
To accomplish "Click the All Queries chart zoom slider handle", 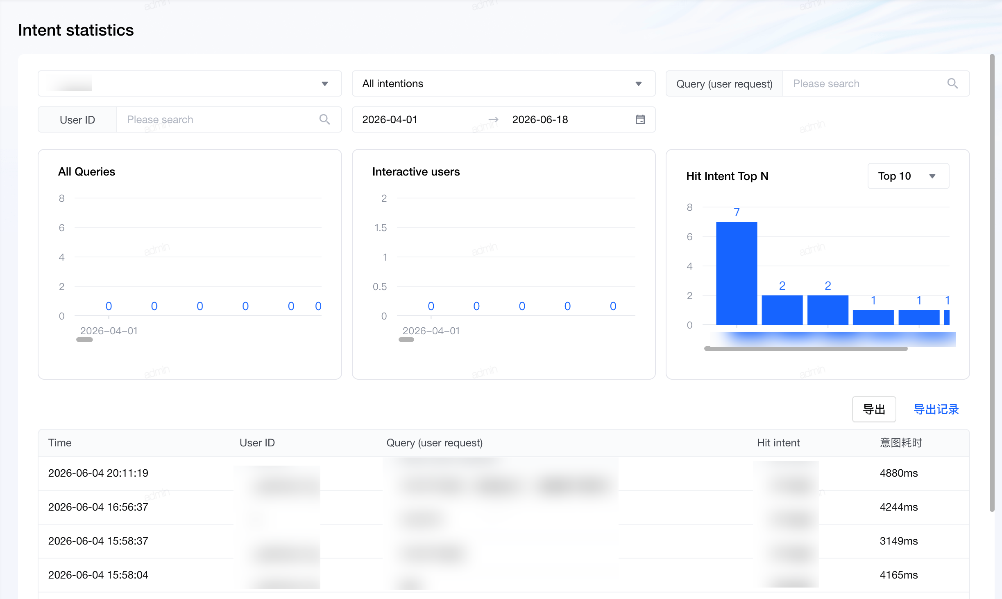I will [x=84, y=340].
